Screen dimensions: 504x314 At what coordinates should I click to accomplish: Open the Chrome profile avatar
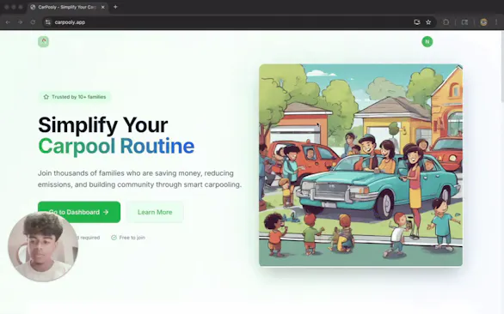point(483,22)
